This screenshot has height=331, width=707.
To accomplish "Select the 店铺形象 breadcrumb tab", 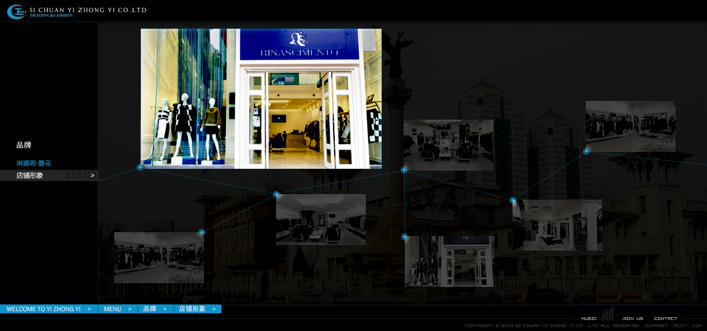I will [x=198, y=309].
